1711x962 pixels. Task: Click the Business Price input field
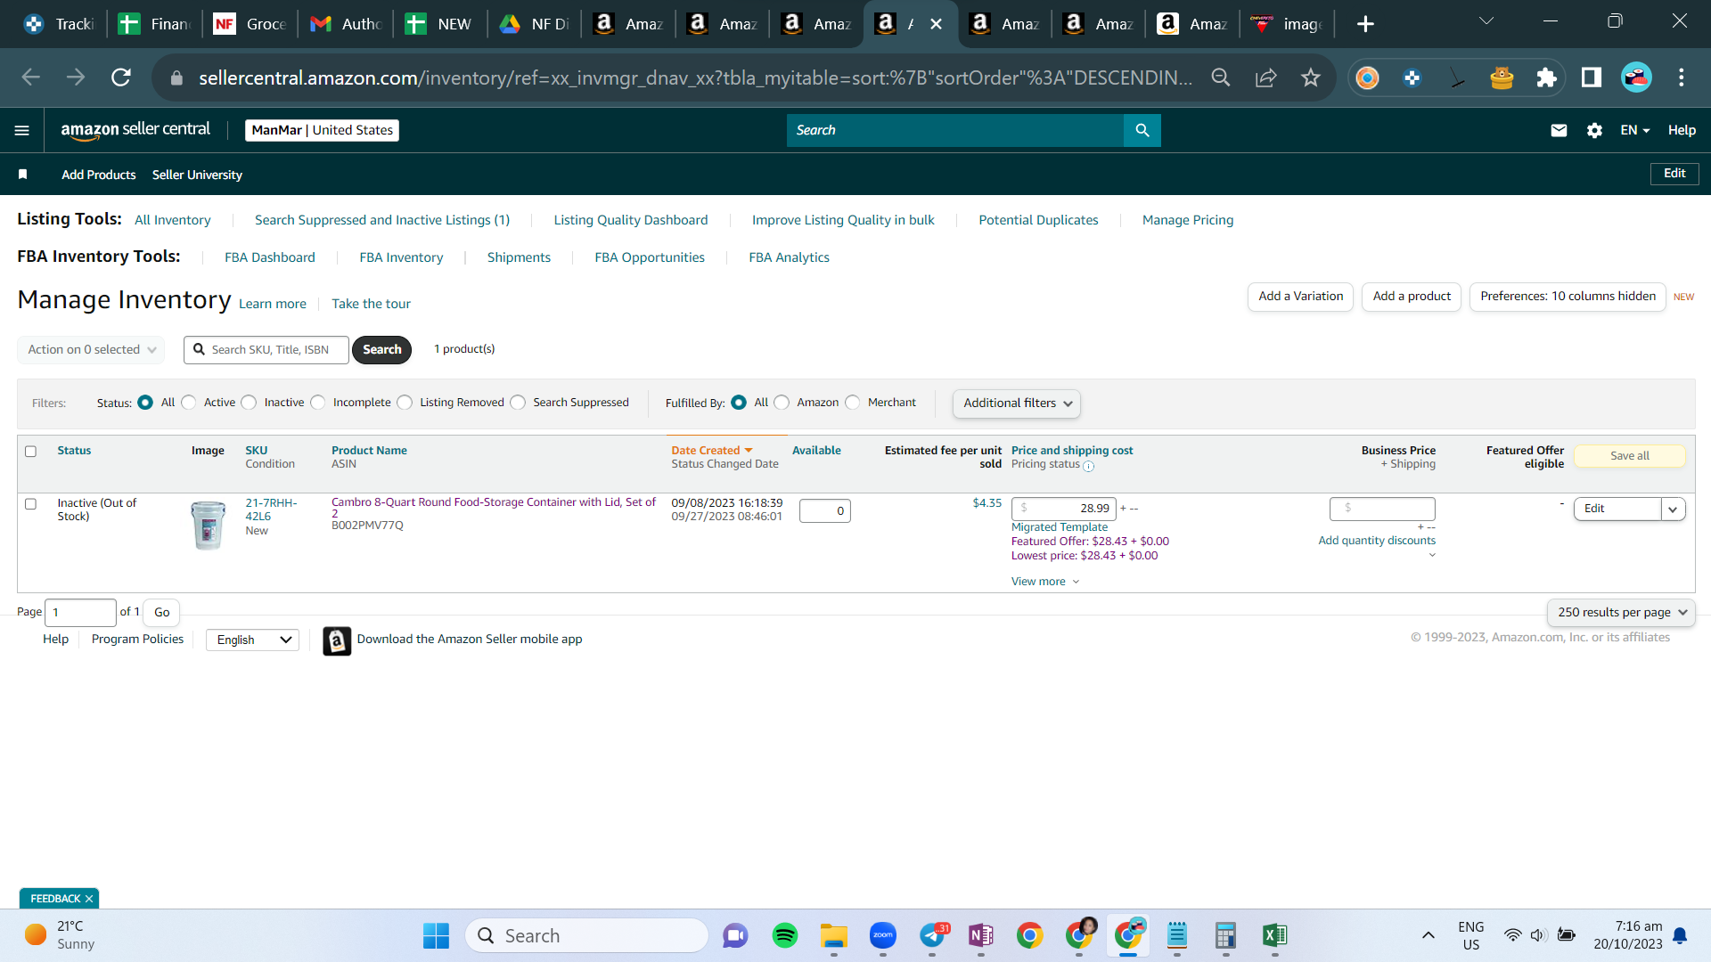(x=1382, y=509)
